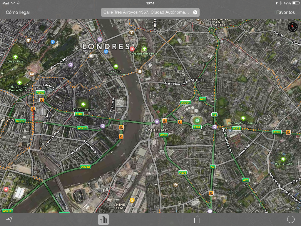Open the share sheet
This screenshot has height=226, width=301.
[197, 219]
